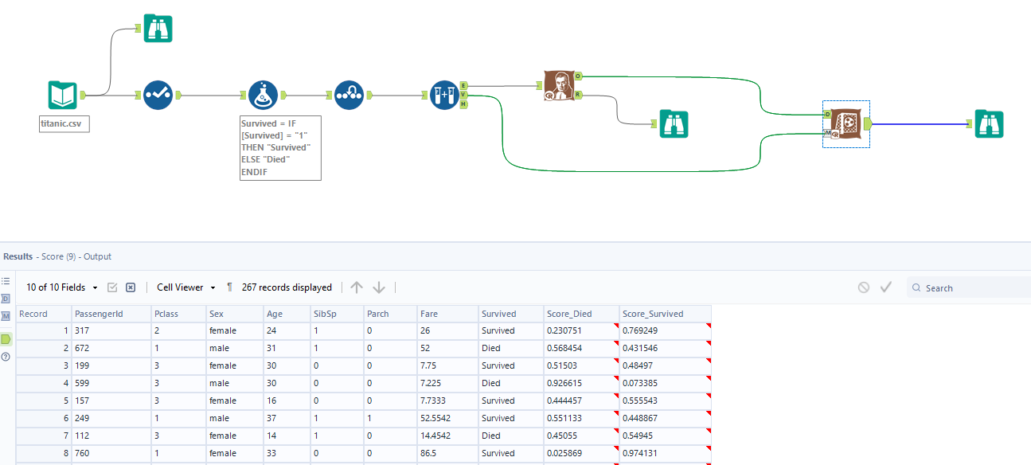Open the Cell Viewer dropdown
This screenshot has height=465, width=1031.
[185, 287]
